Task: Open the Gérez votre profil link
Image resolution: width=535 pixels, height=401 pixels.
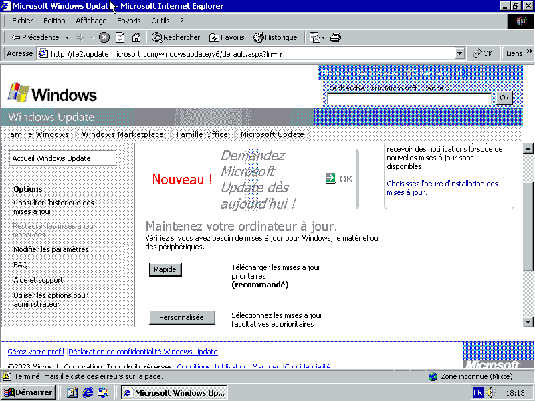Action: (x=35, y=352)
